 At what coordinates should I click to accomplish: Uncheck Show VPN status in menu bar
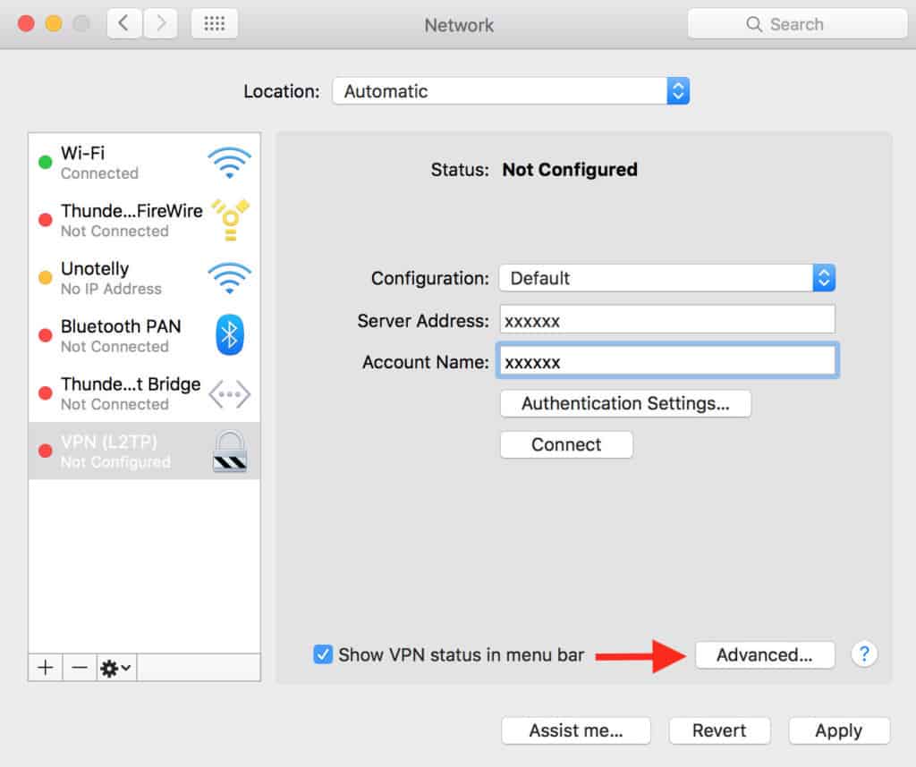click(x=323, y=654)
